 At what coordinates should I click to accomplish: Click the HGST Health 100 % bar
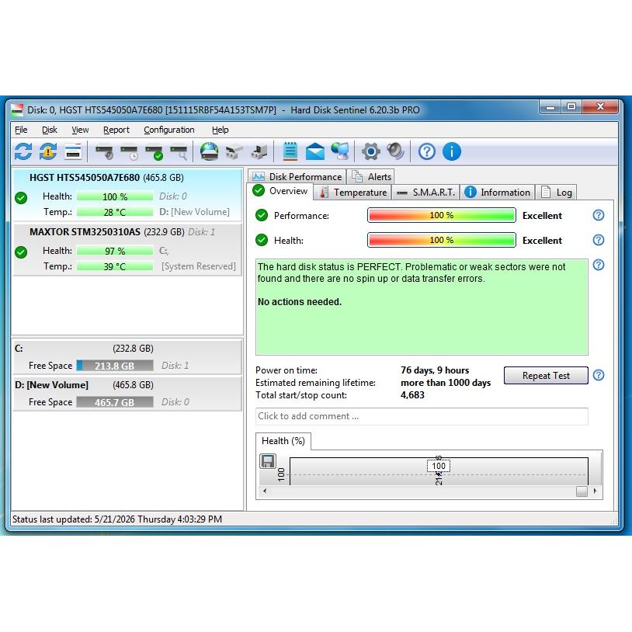pos(115,196)
